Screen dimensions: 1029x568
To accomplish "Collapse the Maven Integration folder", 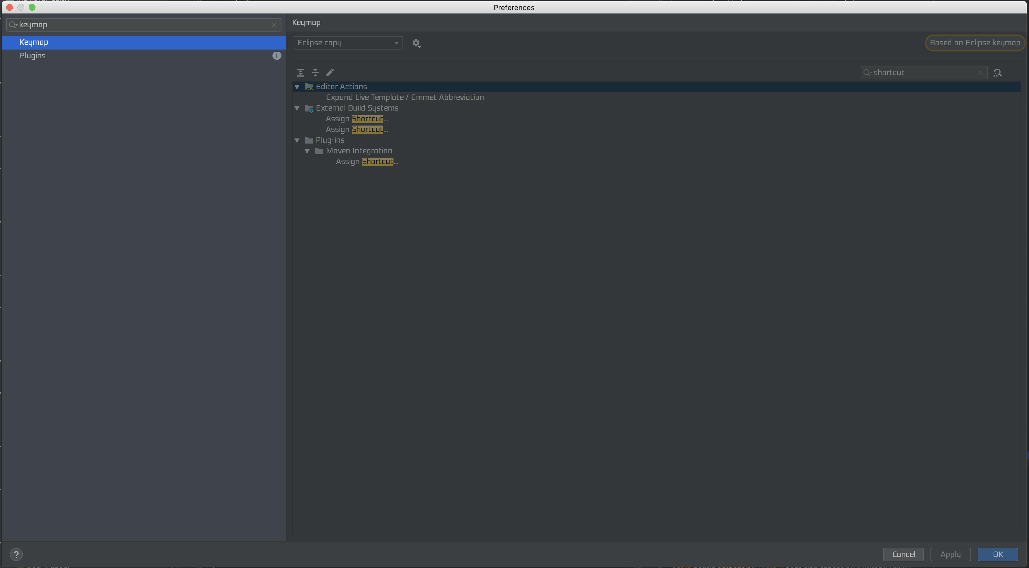I will (x=307, y=151).
